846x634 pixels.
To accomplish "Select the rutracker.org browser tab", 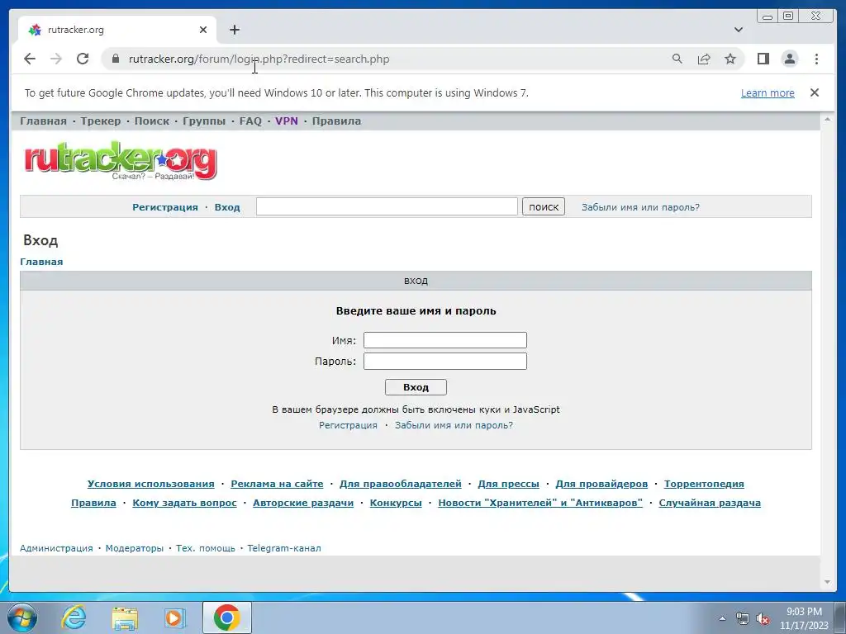I will 117,30.
